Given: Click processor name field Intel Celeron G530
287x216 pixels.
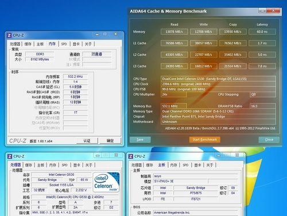Looking at the screenshot, I should [61, 175].
